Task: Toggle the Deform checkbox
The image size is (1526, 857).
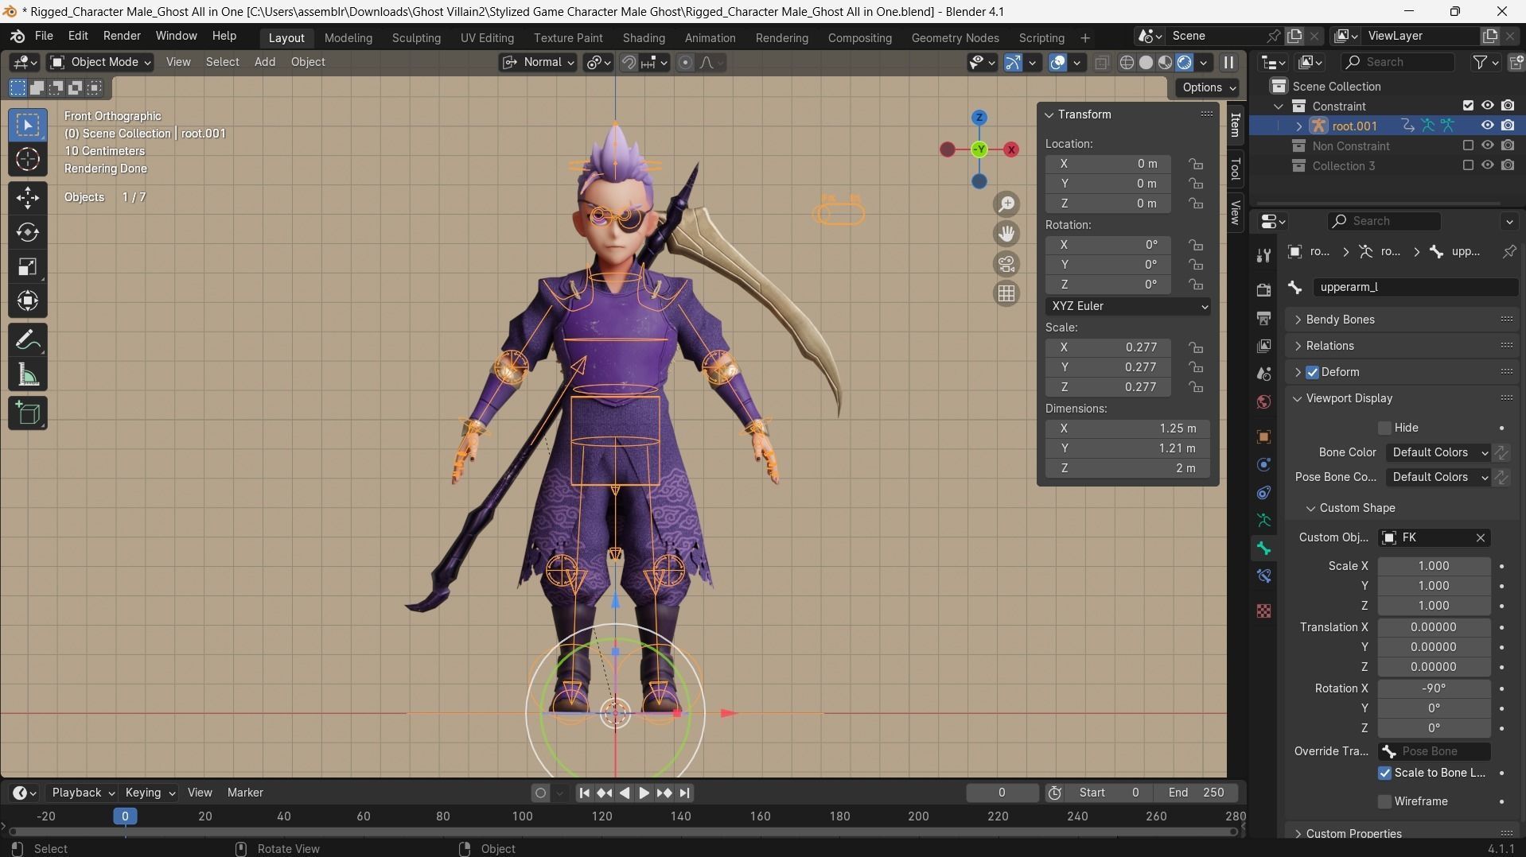Action: [1313, 372]
